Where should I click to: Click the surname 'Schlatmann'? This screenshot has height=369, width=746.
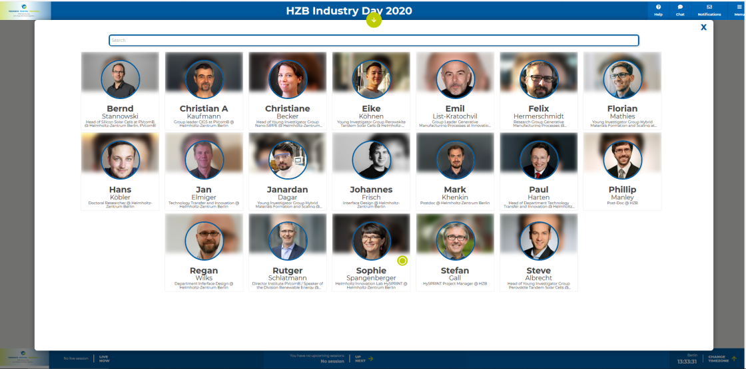(288, 278)
